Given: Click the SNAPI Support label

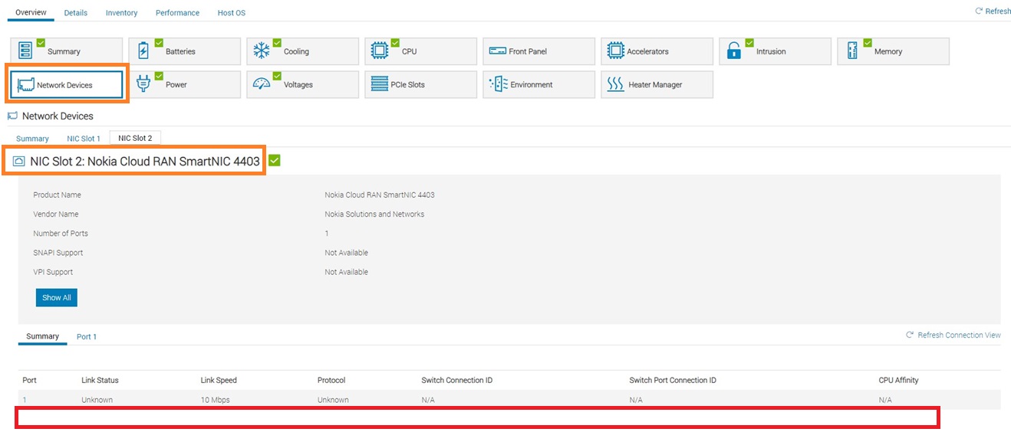Looking at the screenshot, I should pos(58,253).
